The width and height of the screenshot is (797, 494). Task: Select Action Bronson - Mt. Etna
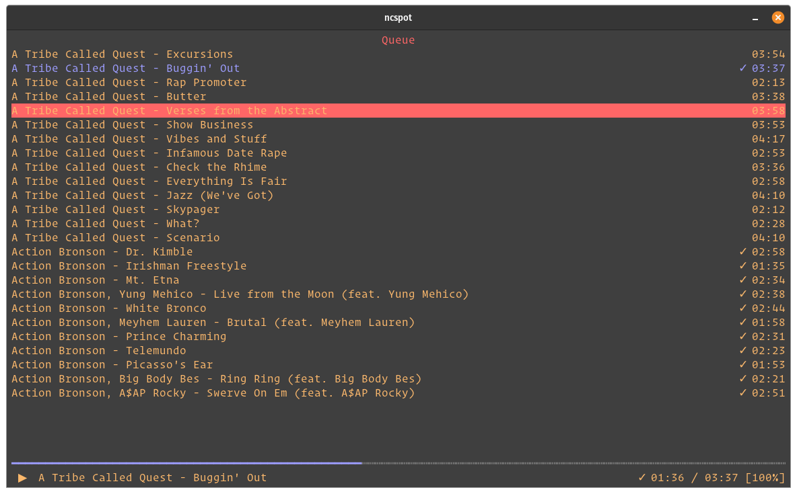(x=398, y=280)
